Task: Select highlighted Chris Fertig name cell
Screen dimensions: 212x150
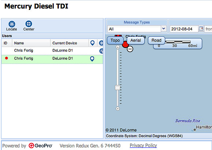Action: click(x=23, y=58)
